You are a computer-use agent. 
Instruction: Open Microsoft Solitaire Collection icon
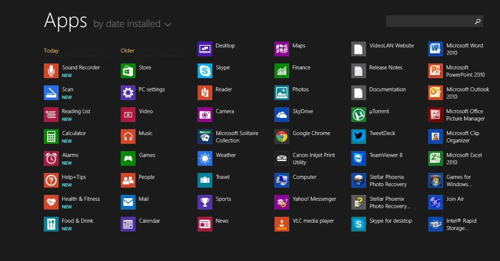pyautogui.click(x=205, y=136)
